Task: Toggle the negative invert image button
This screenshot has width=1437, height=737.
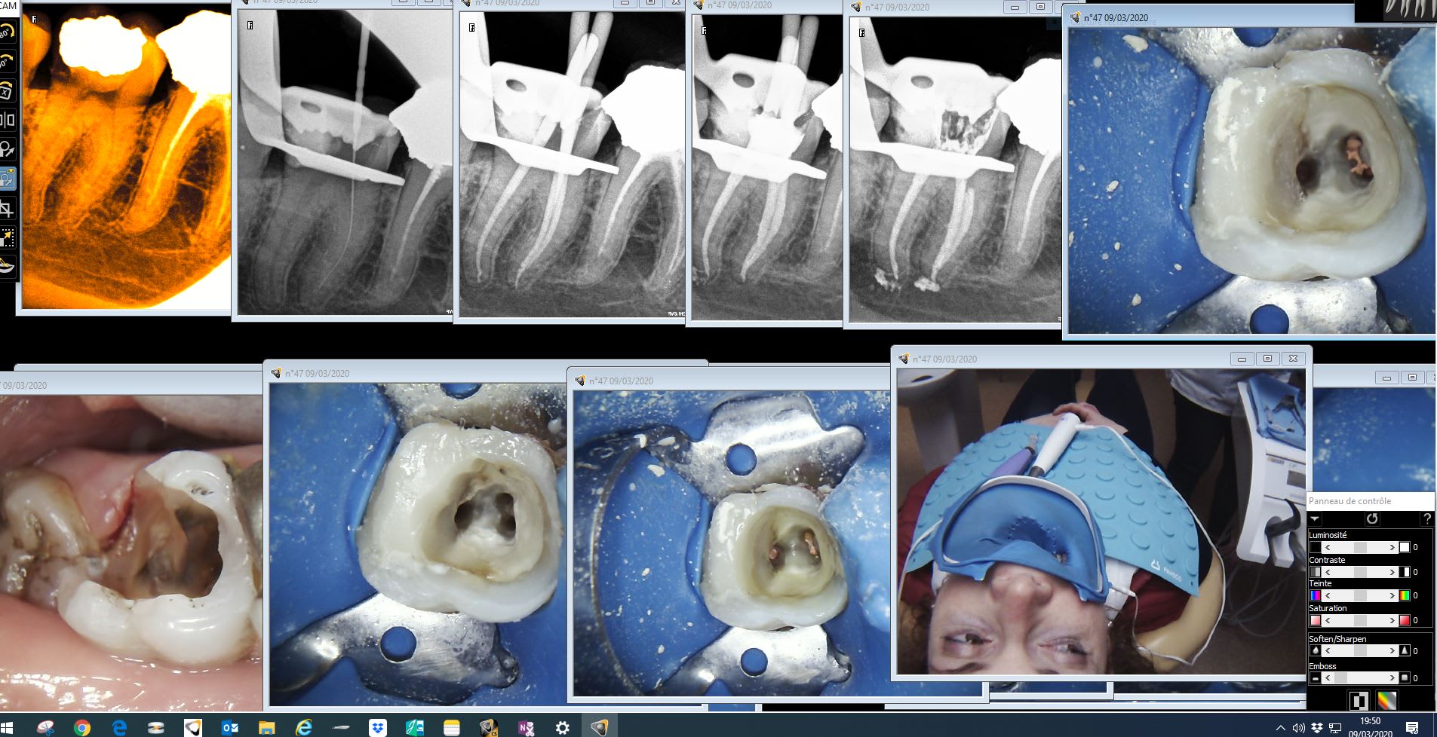Action: (x=1359, y=701)
